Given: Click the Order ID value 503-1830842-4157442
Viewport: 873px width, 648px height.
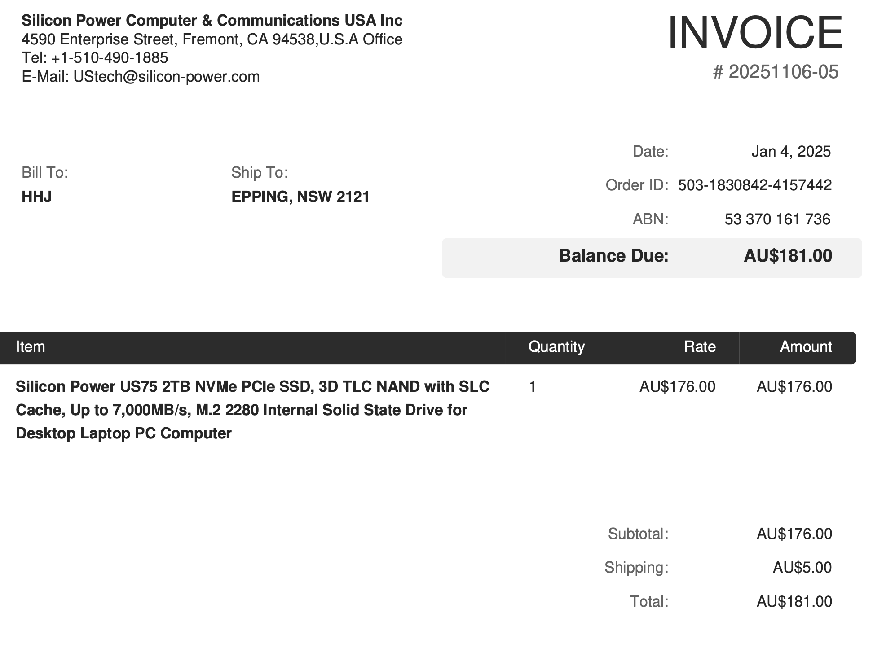Looking at the screenshot, I should click(754, 185).
